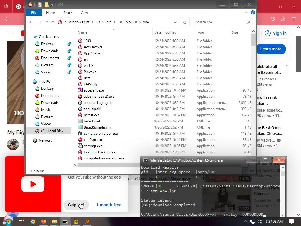Open Firefox application menu icon
The width and height of the screenshot is (301, 226).
click(x=294, y=19)
